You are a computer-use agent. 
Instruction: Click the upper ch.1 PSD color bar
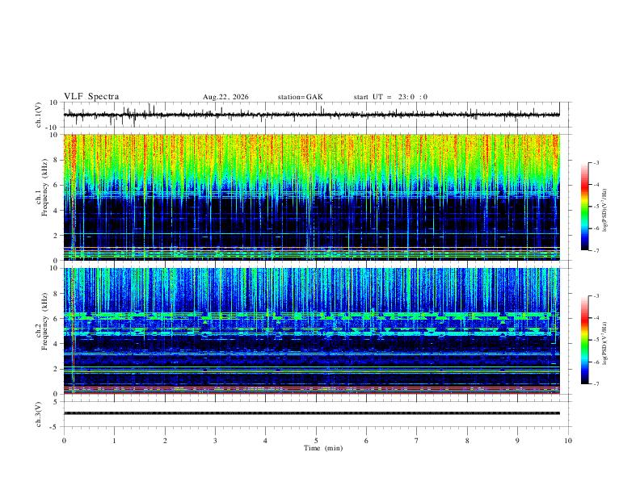tap(584, 207)
